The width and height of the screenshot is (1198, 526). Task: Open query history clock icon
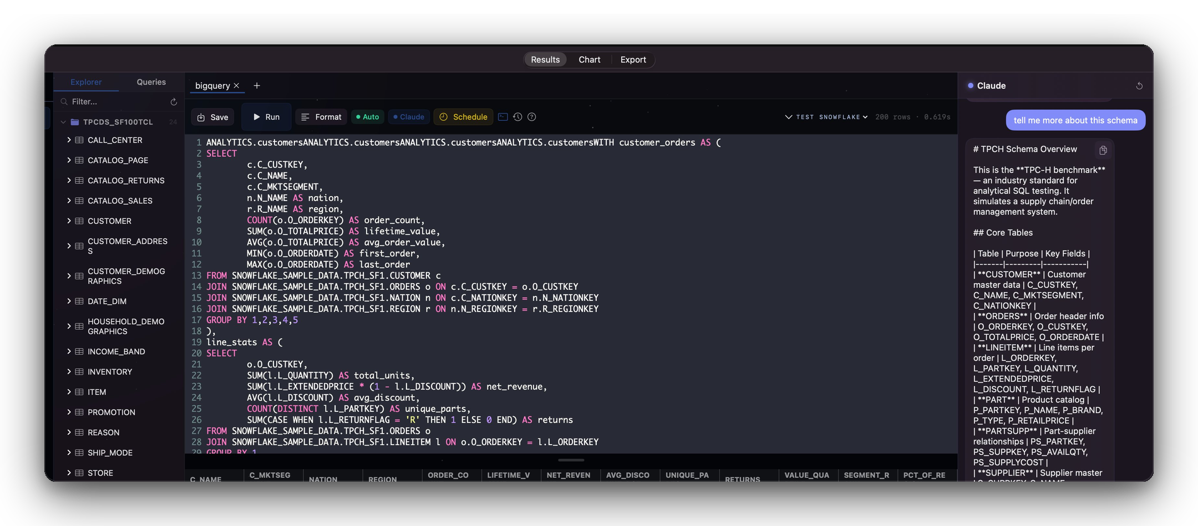[x=517, y=117]
